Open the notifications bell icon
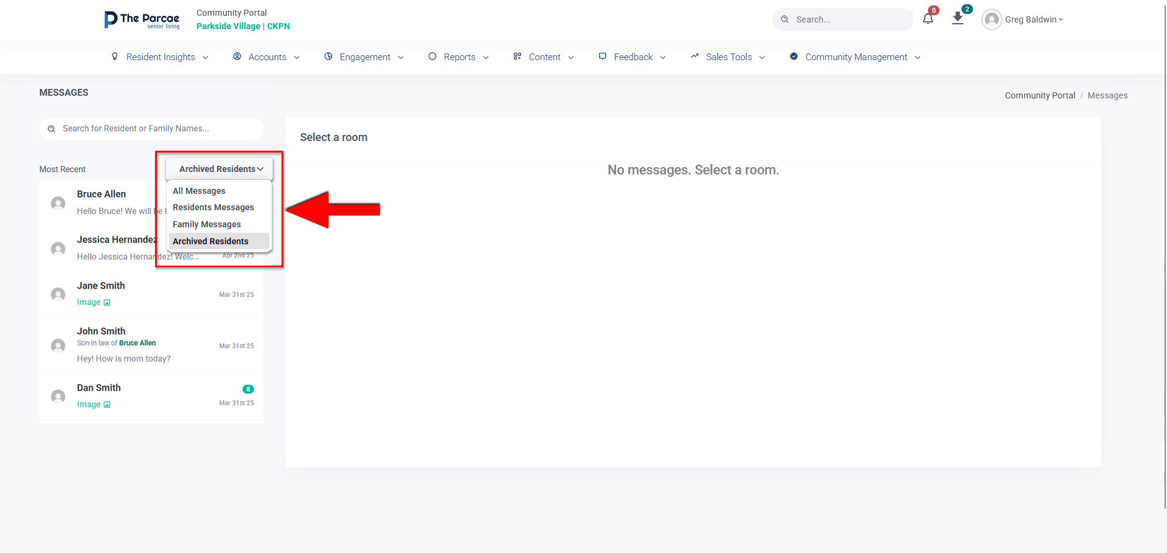The width and height of the screenshot is (1167, 553). pyautogui.click(x=927, y=19)
